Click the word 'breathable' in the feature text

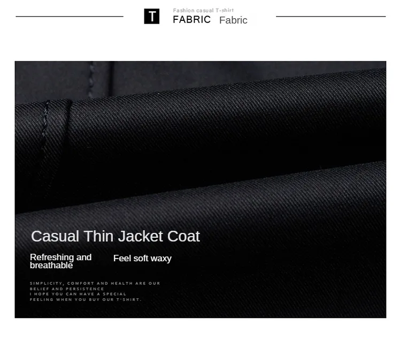point(51,266)
